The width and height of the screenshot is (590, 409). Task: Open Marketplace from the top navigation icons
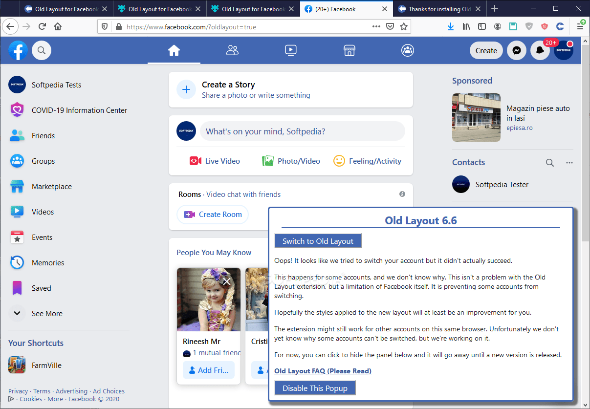(x=349, y=50)
